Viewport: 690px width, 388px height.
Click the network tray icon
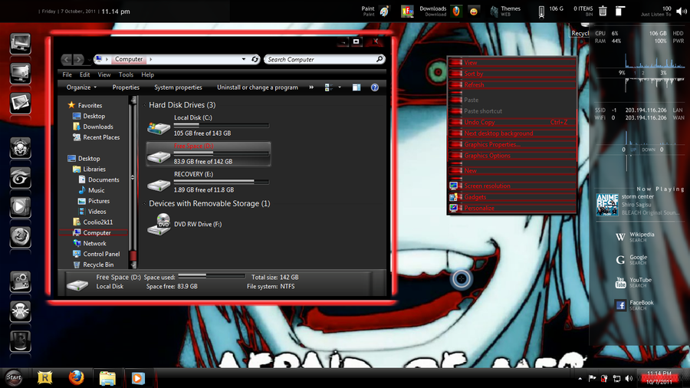click(x=616, y=378)
